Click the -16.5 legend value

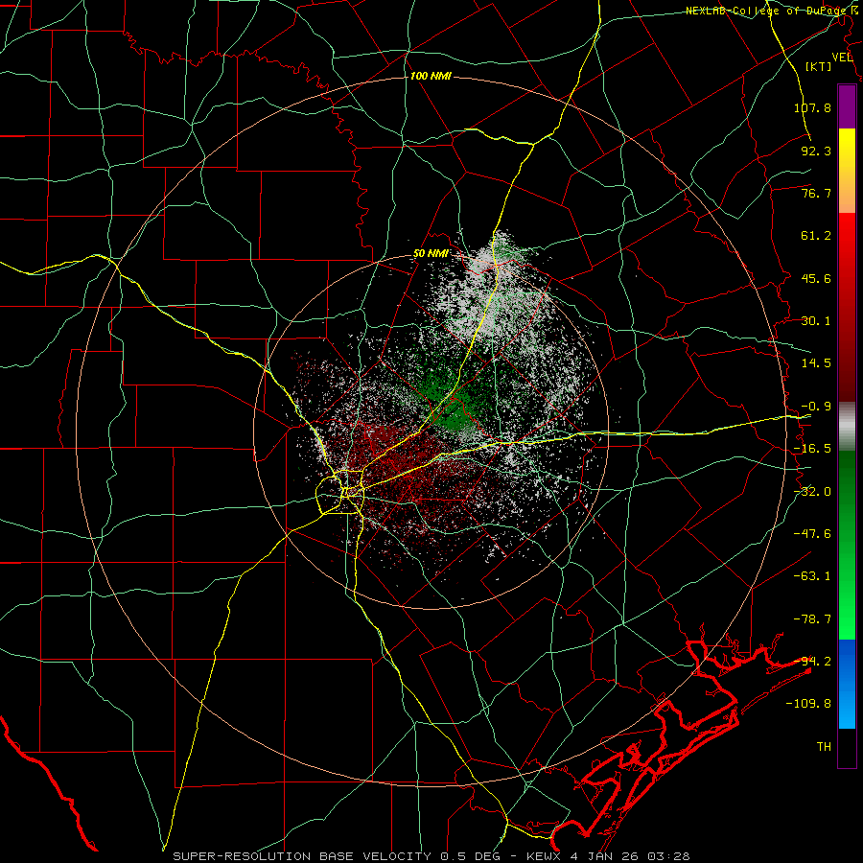coord(812,449)
